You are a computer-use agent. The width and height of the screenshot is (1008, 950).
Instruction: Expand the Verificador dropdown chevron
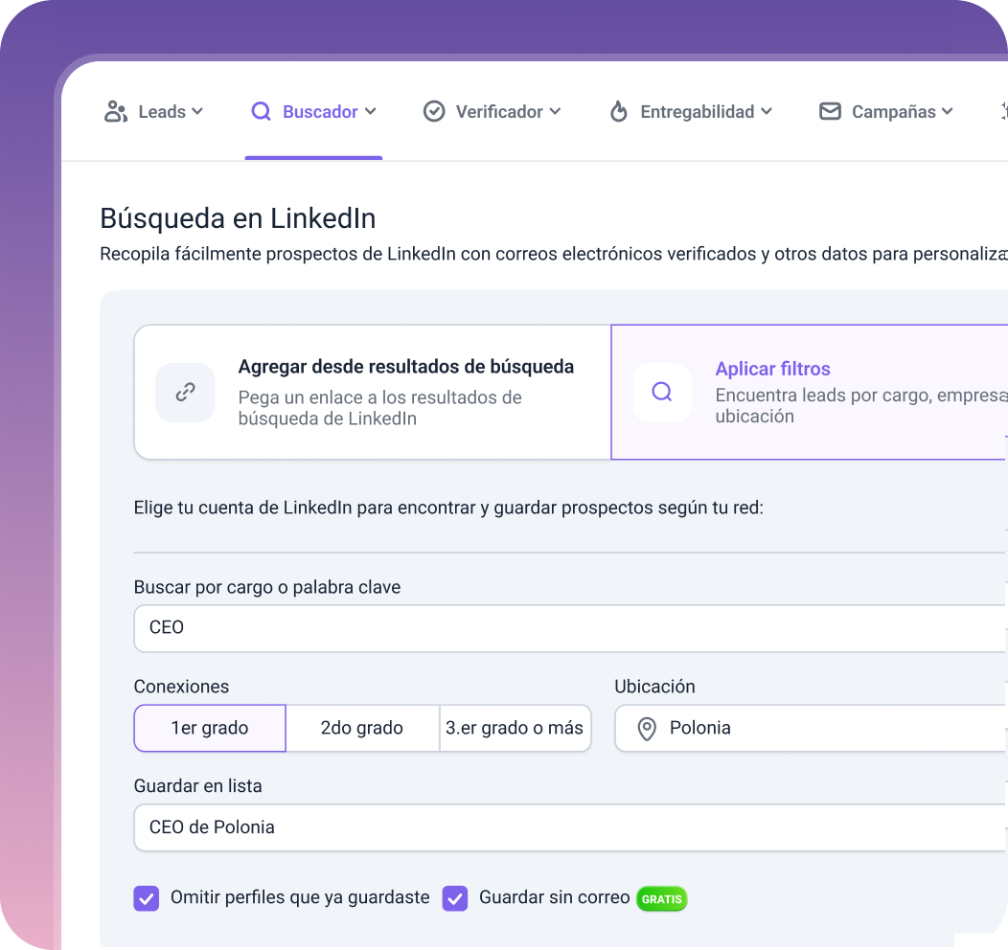pyautogui.click(x=555, y=112)
